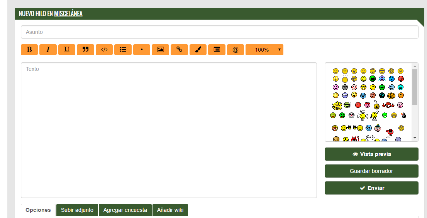Apply bold formatting with the B button
Viewport: 427px width, 218px height.
tap(29, 49)
